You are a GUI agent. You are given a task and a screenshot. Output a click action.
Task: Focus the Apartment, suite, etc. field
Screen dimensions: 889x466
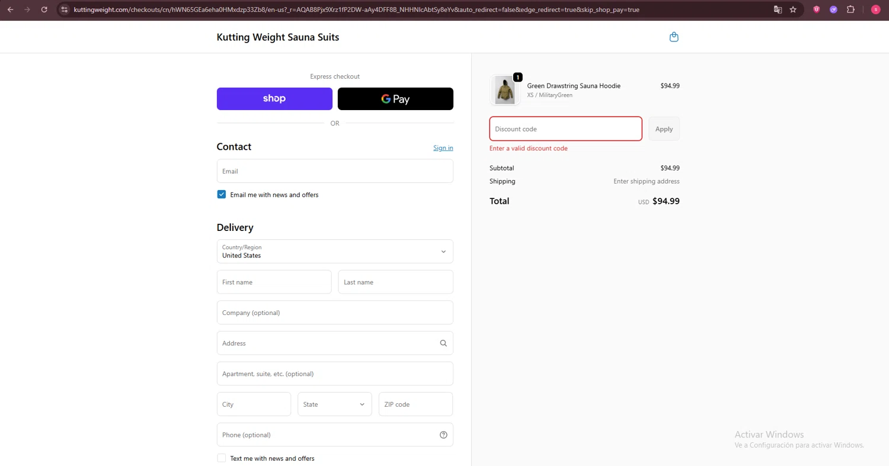point(335,374)
